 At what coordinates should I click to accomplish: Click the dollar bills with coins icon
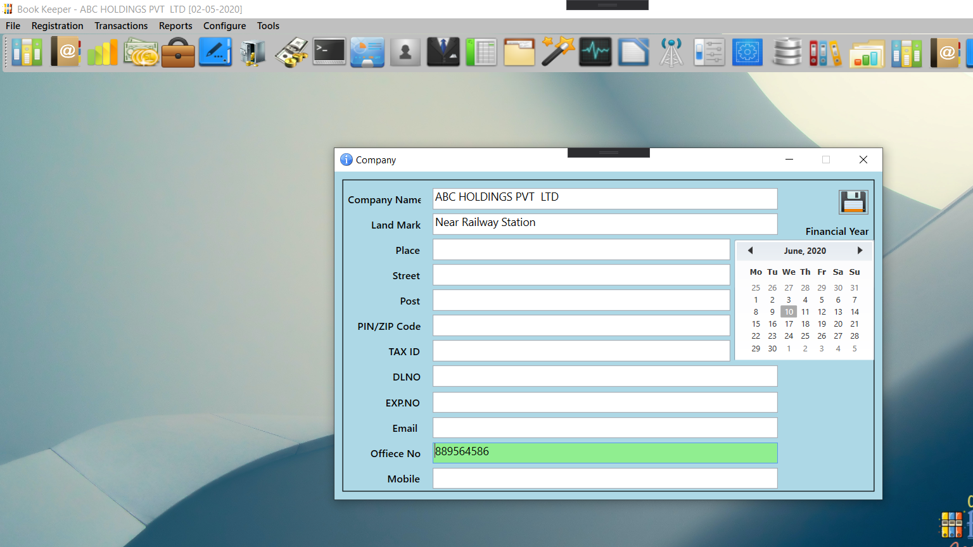coord(291,53)
